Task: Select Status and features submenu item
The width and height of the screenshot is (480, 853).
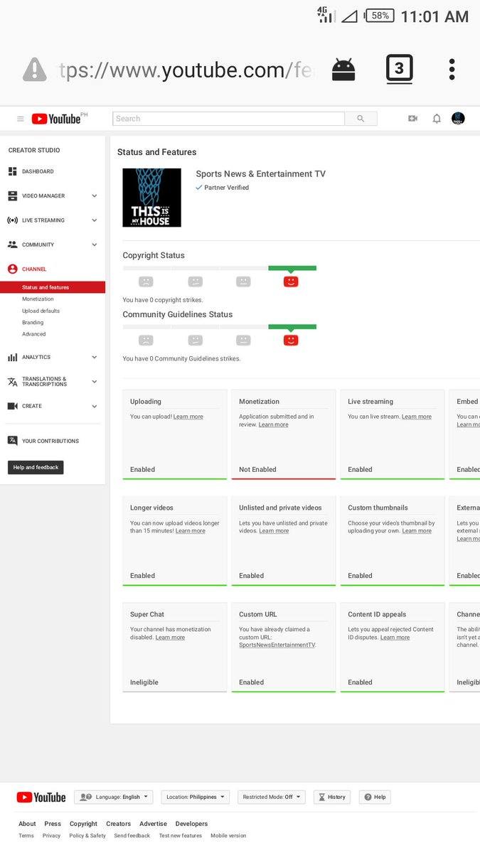Action: click(53, 287)
